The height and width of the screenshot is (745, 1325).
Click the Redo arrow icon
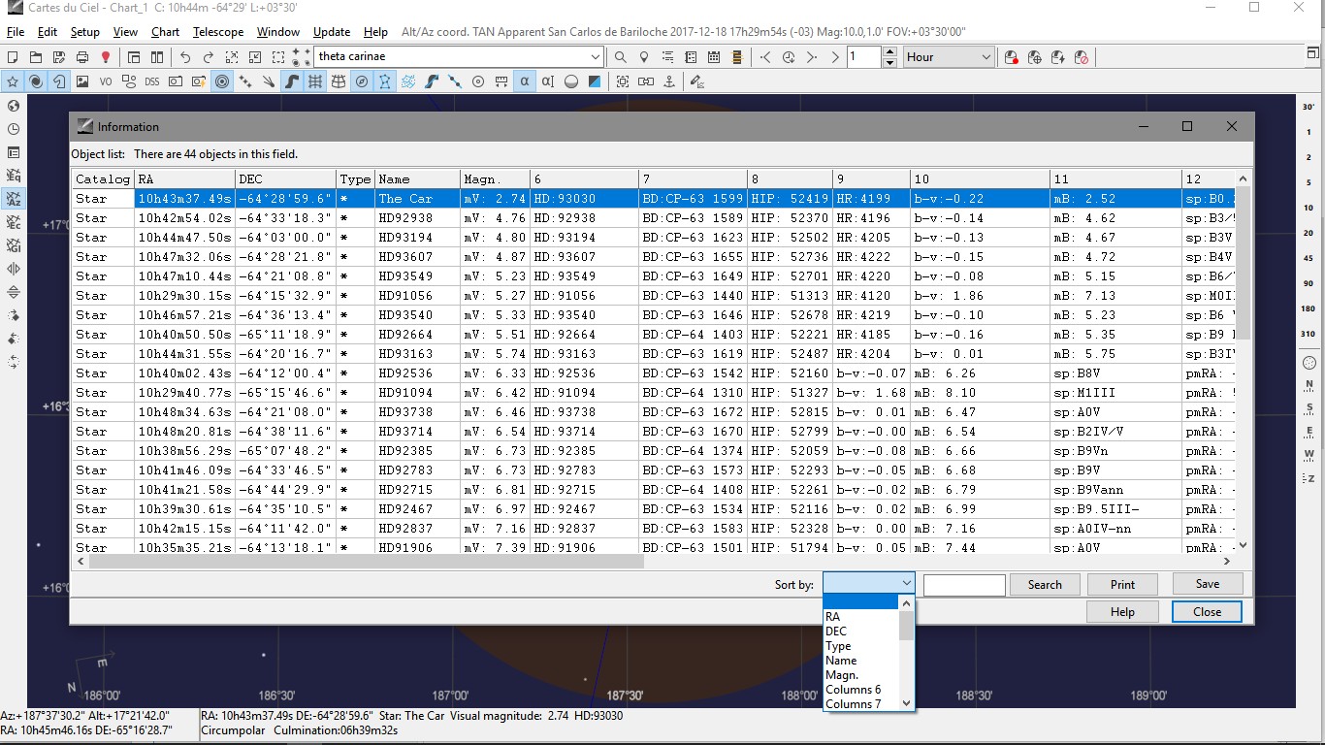(x=209, y=57)
